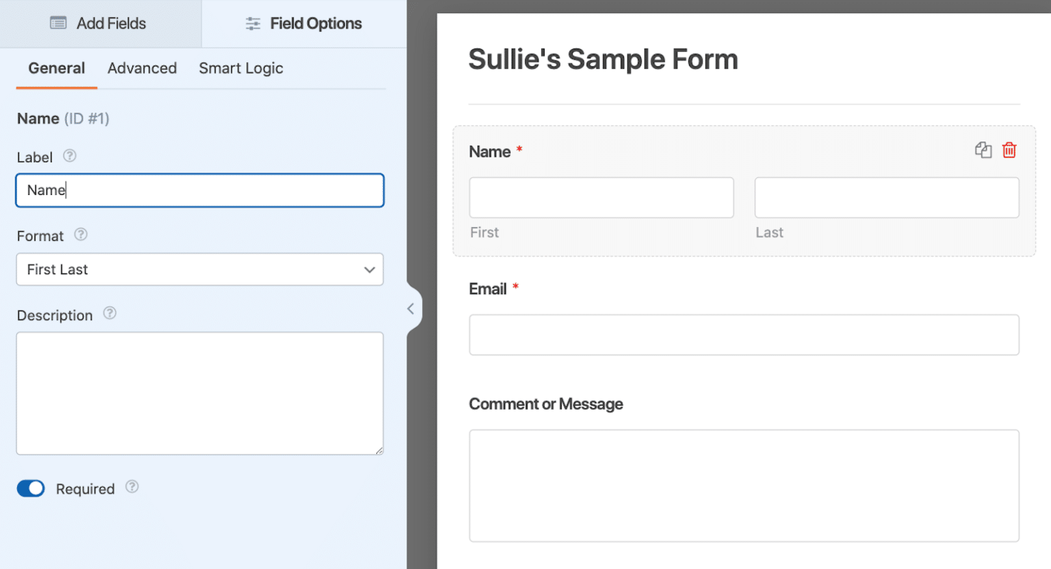Open the First Last format dropdown

pos(199,269)
